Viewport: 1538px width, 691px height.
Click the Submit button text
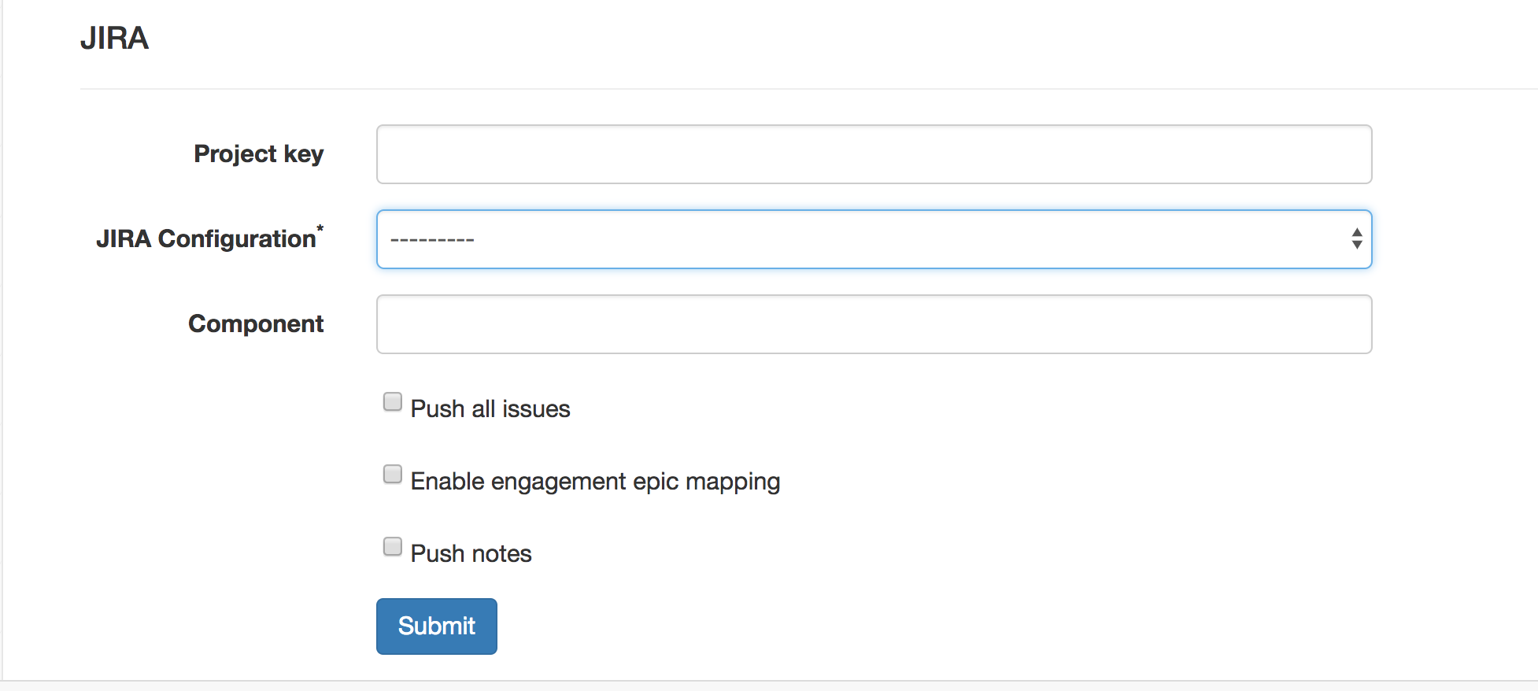pyautogui.click(x=436, y=626)
